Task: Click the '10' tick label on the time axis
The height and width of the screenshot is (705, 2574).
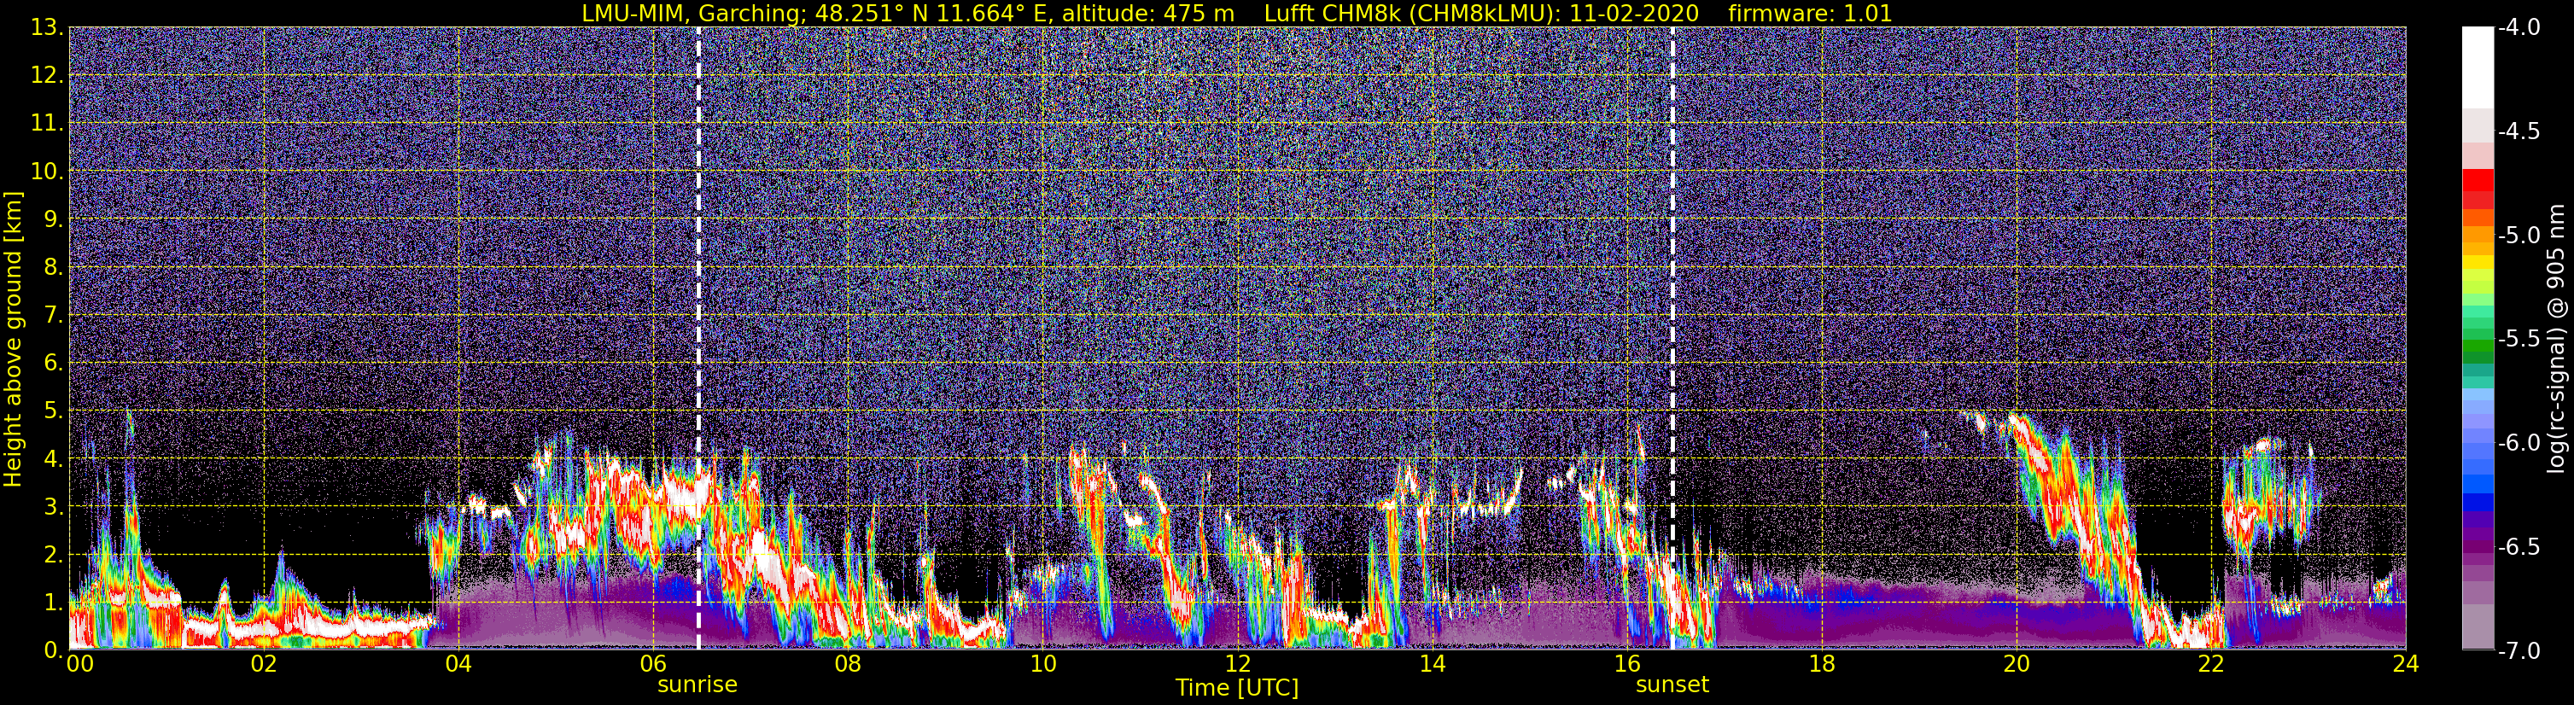Action: pos(1042,664)
